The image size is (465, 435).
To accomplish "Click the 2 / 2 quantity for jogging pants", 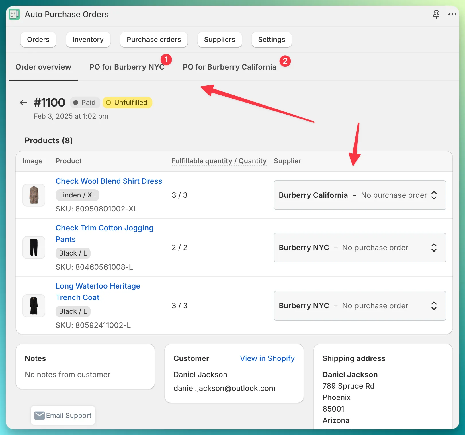I will [179, 248].
